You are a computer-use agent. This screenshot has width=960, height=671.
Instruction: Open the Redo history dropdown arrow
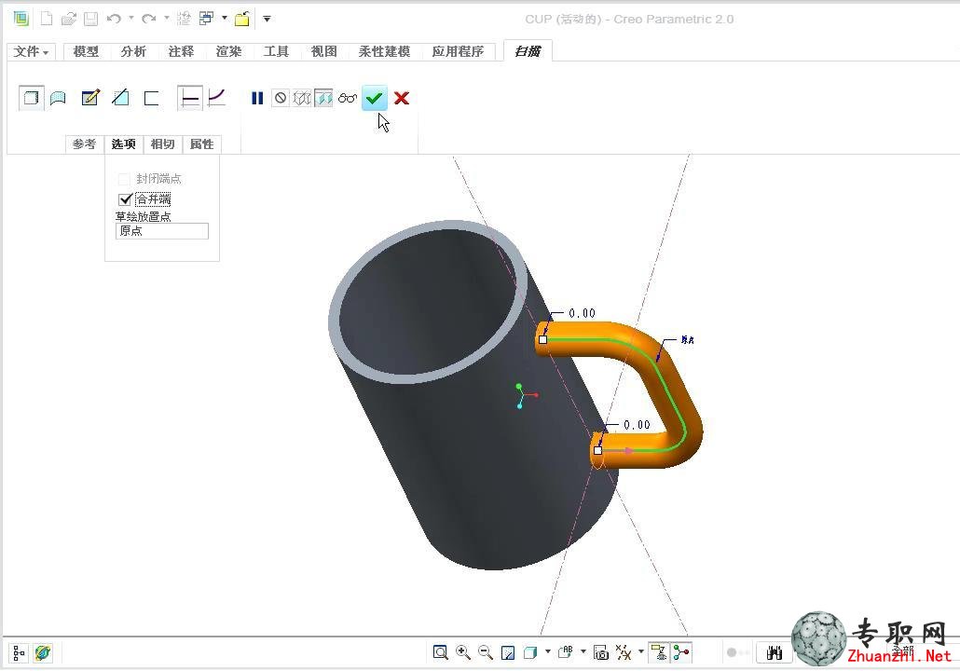166,18
